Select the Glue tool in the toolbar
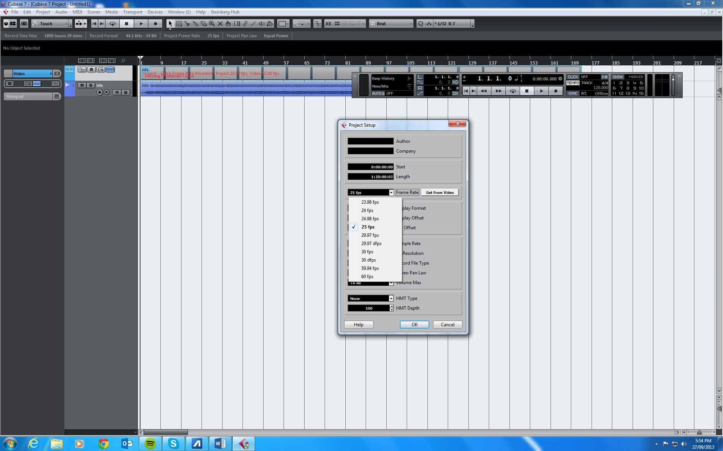Screen dimensions: 723x451 [195, 24]
